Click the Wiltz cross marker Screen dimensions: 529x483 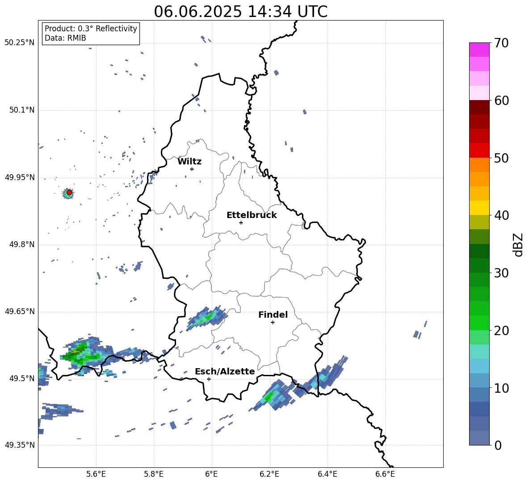coord(192,169)
